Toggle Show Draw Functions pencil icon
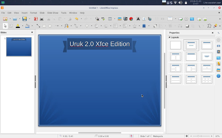The width and height of the screenshot is (222, 138). point(215,26)
